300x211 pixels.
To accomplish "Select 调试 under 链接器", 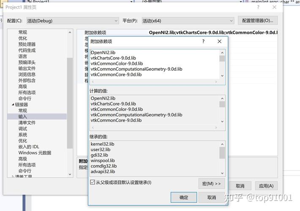I will point(23,129).
